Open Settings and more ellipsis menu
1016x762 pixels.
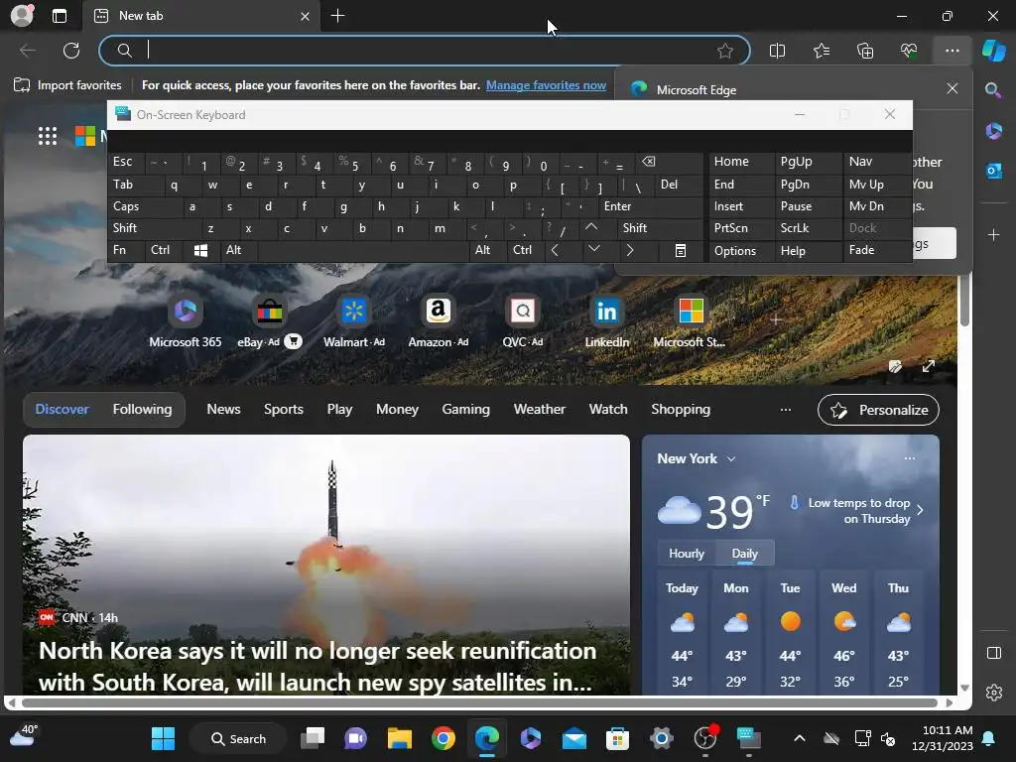coord(952,51)
